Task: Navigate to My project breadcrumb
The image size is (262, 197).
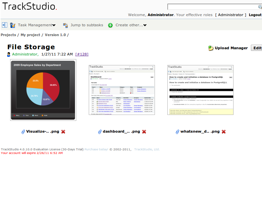Action: click(x=30, y=35)
